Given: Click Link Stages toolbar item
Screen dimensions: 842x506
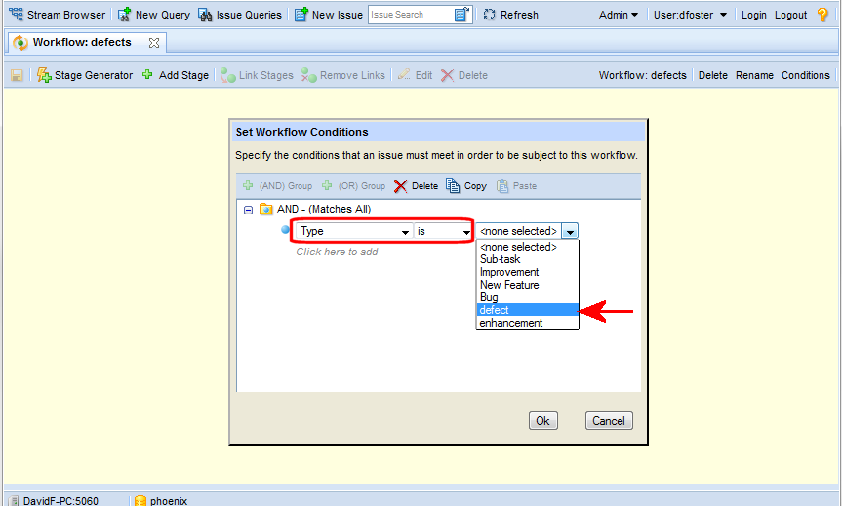Looking at the screenshot, I should coord(258,75).
